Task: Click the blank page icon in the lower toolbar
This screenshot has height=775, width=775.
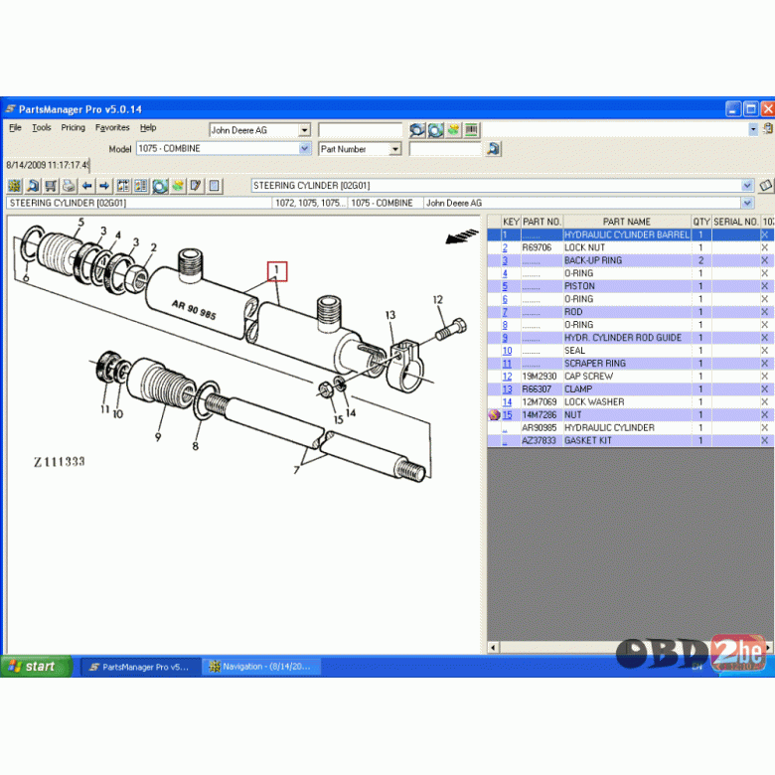Action: click(214, 186)
